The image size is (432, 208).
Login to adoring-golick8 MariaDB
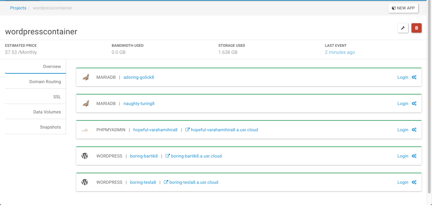point(403,77)
